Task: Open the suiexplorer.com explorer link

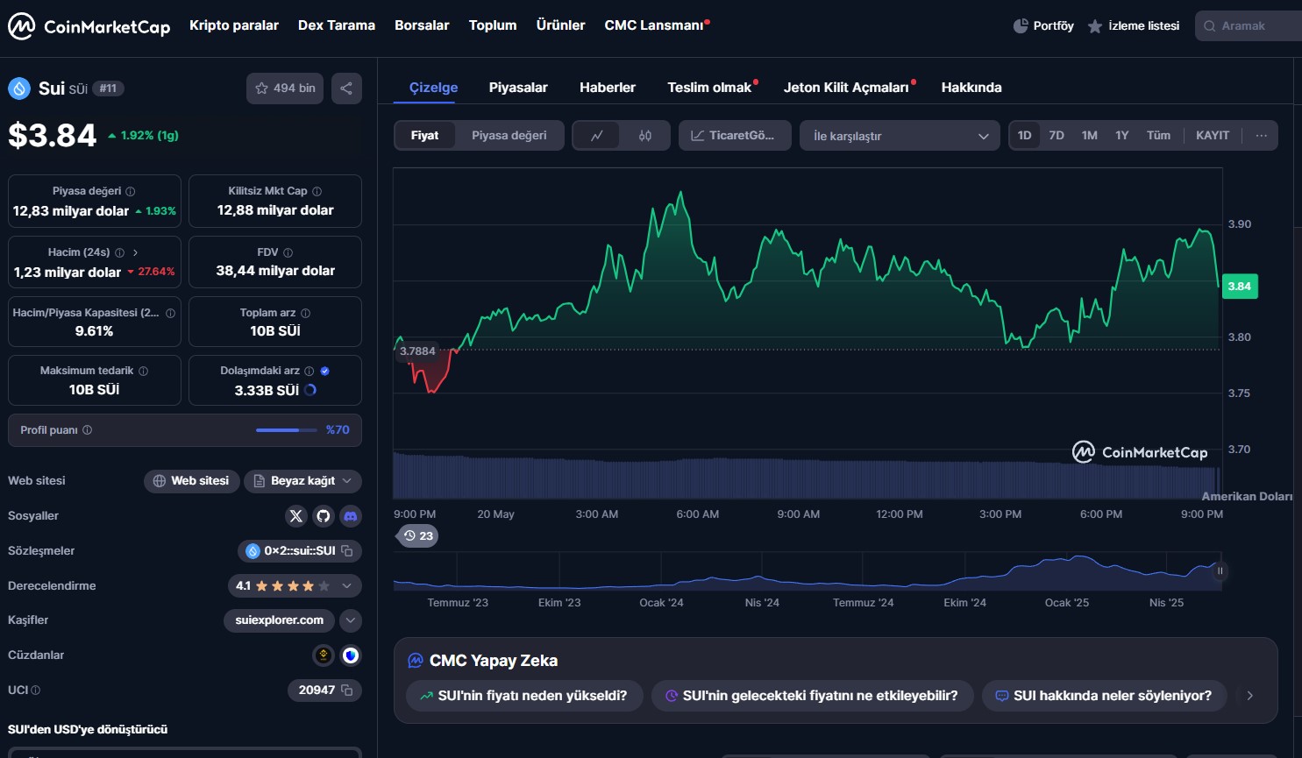Action: pos(280,620)
